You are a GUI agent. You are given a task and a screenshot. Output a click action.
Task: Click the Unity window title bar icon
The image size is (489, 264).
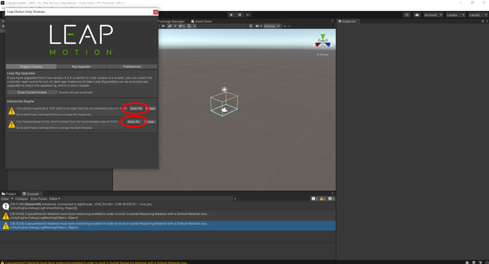point(2,3)
